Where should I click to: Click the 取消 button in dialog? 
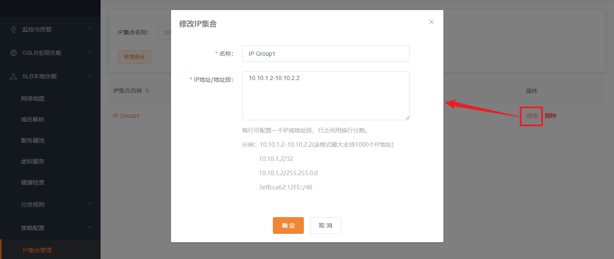coord(326,225)
